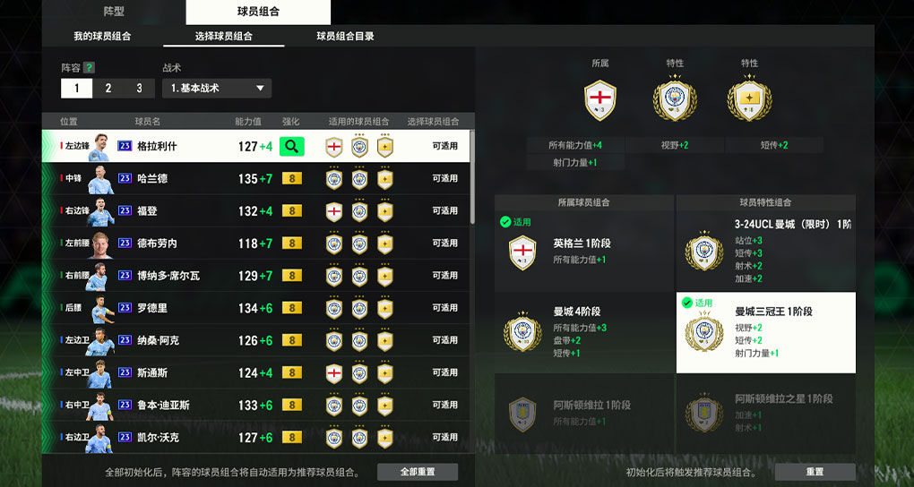Click the 全部重置 button
The height and width of the screenshot is (487, 914).
pos(418,472)
